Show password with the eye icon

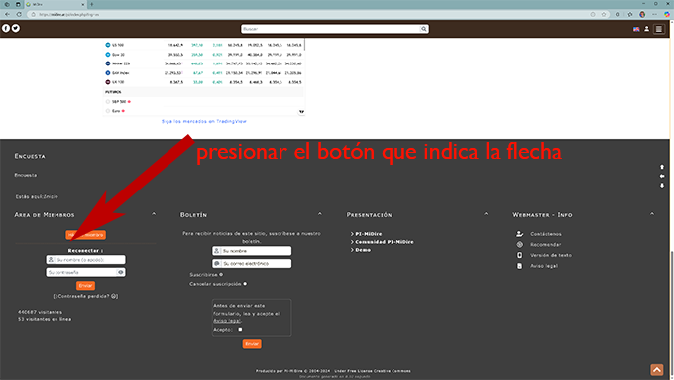pos(120,272)
